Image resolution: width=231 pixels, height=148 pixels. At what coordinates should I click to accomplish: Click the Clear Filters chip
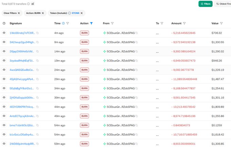click(x=12, y=13)
